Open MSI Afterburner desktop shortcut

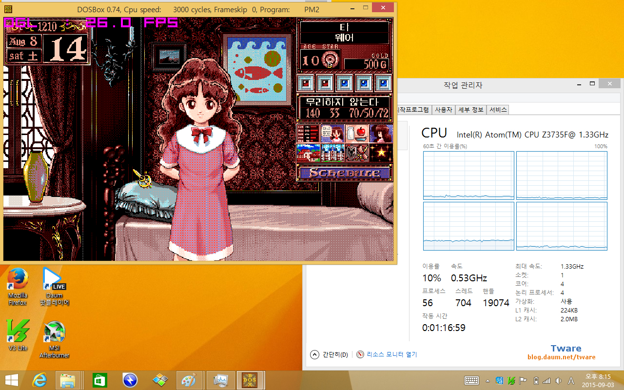[x=55, y=340]
